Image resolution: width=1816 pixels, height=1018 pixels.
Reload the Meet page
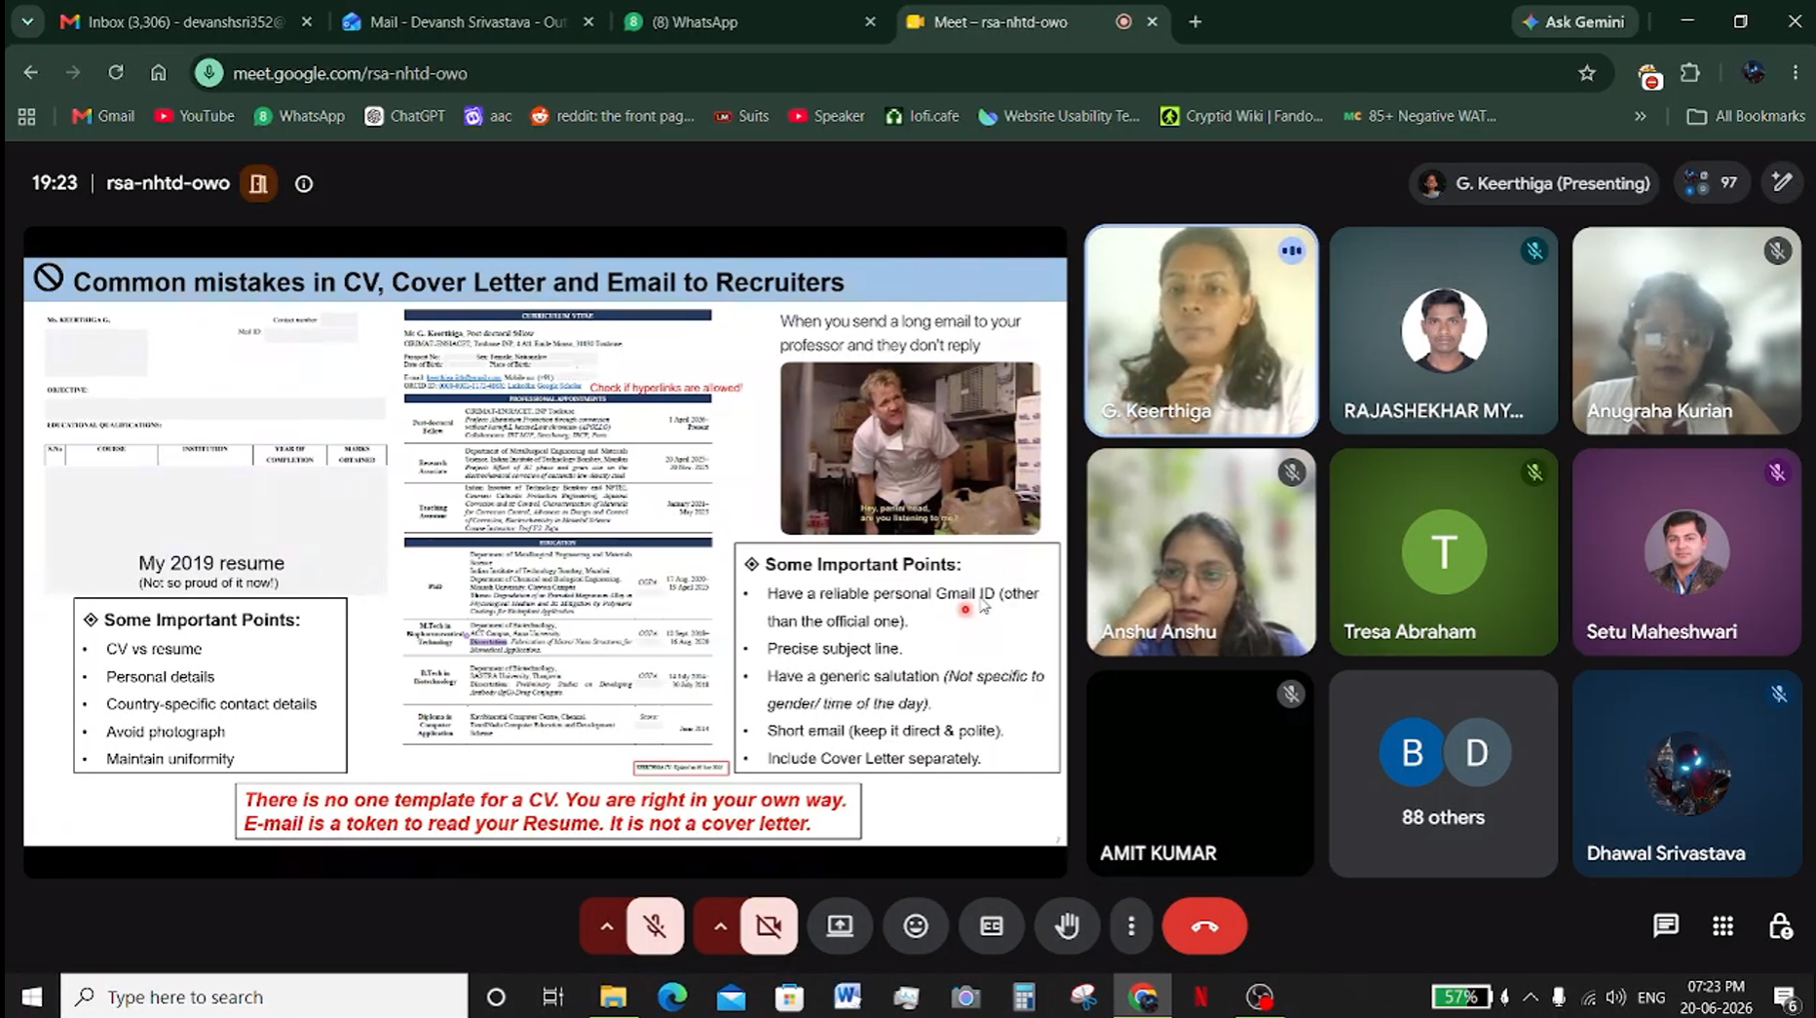pyautogui.click(x=116, y=73)
